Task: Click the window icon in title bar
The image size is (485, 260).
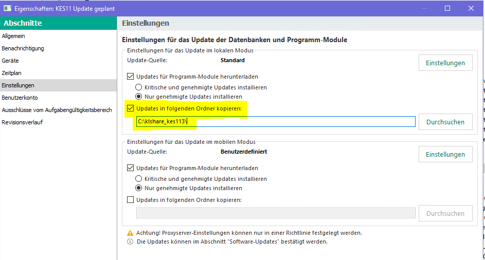Action: [x=8, y=8]
